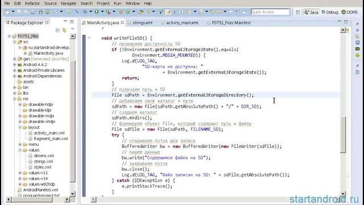
Task: Click New Java Package icon
Action: 121,12
